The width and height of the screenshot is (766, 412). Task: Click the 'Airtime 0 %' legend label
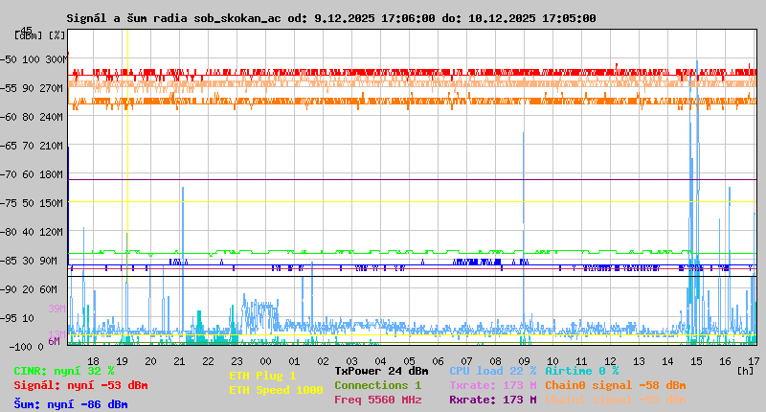tap(582, 371)
